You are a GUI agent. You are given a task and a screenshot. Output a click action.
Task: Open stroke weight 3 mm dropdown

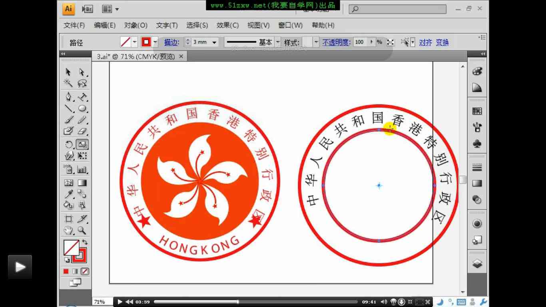point(215,42)
